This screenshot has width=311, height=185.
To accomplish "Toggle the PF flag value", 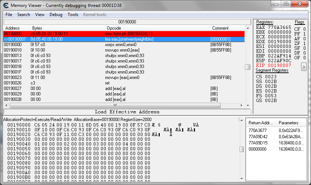I will click(x=304, y=34).
